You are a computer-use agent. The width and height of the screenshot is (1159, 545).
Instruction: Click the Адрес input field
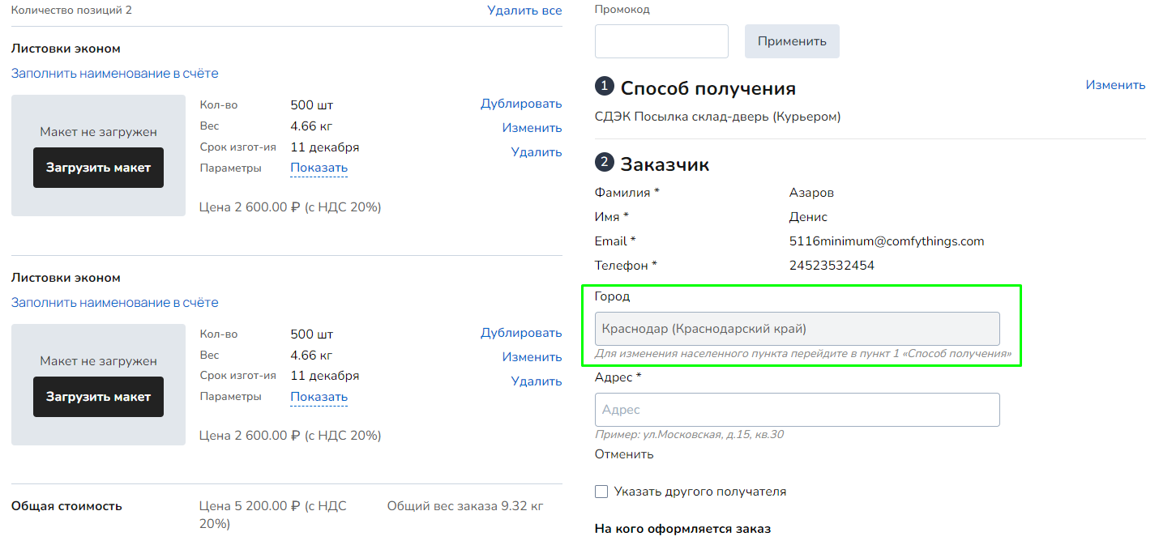pyautogui.click(x=797, y=410)
